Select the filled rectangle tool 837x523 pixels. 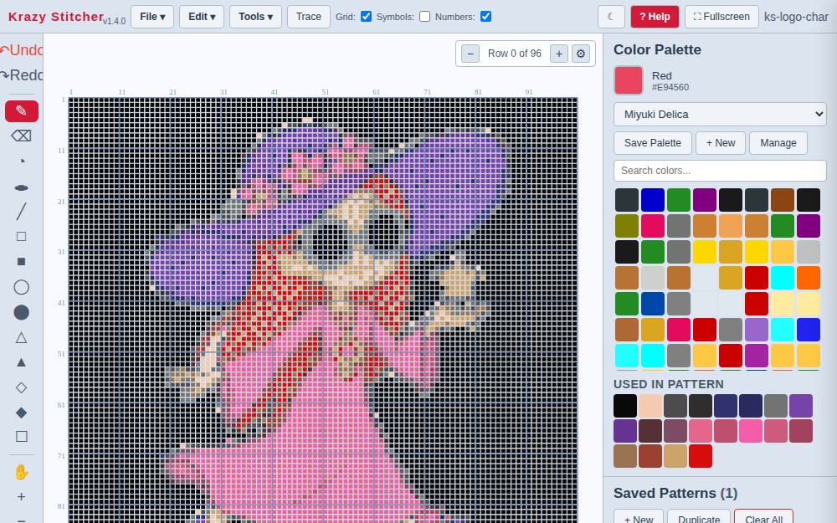pos(22,261)
